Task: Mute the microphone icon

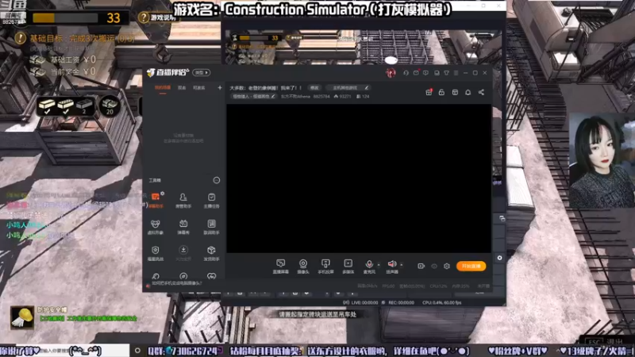Action: pos(369,264)
